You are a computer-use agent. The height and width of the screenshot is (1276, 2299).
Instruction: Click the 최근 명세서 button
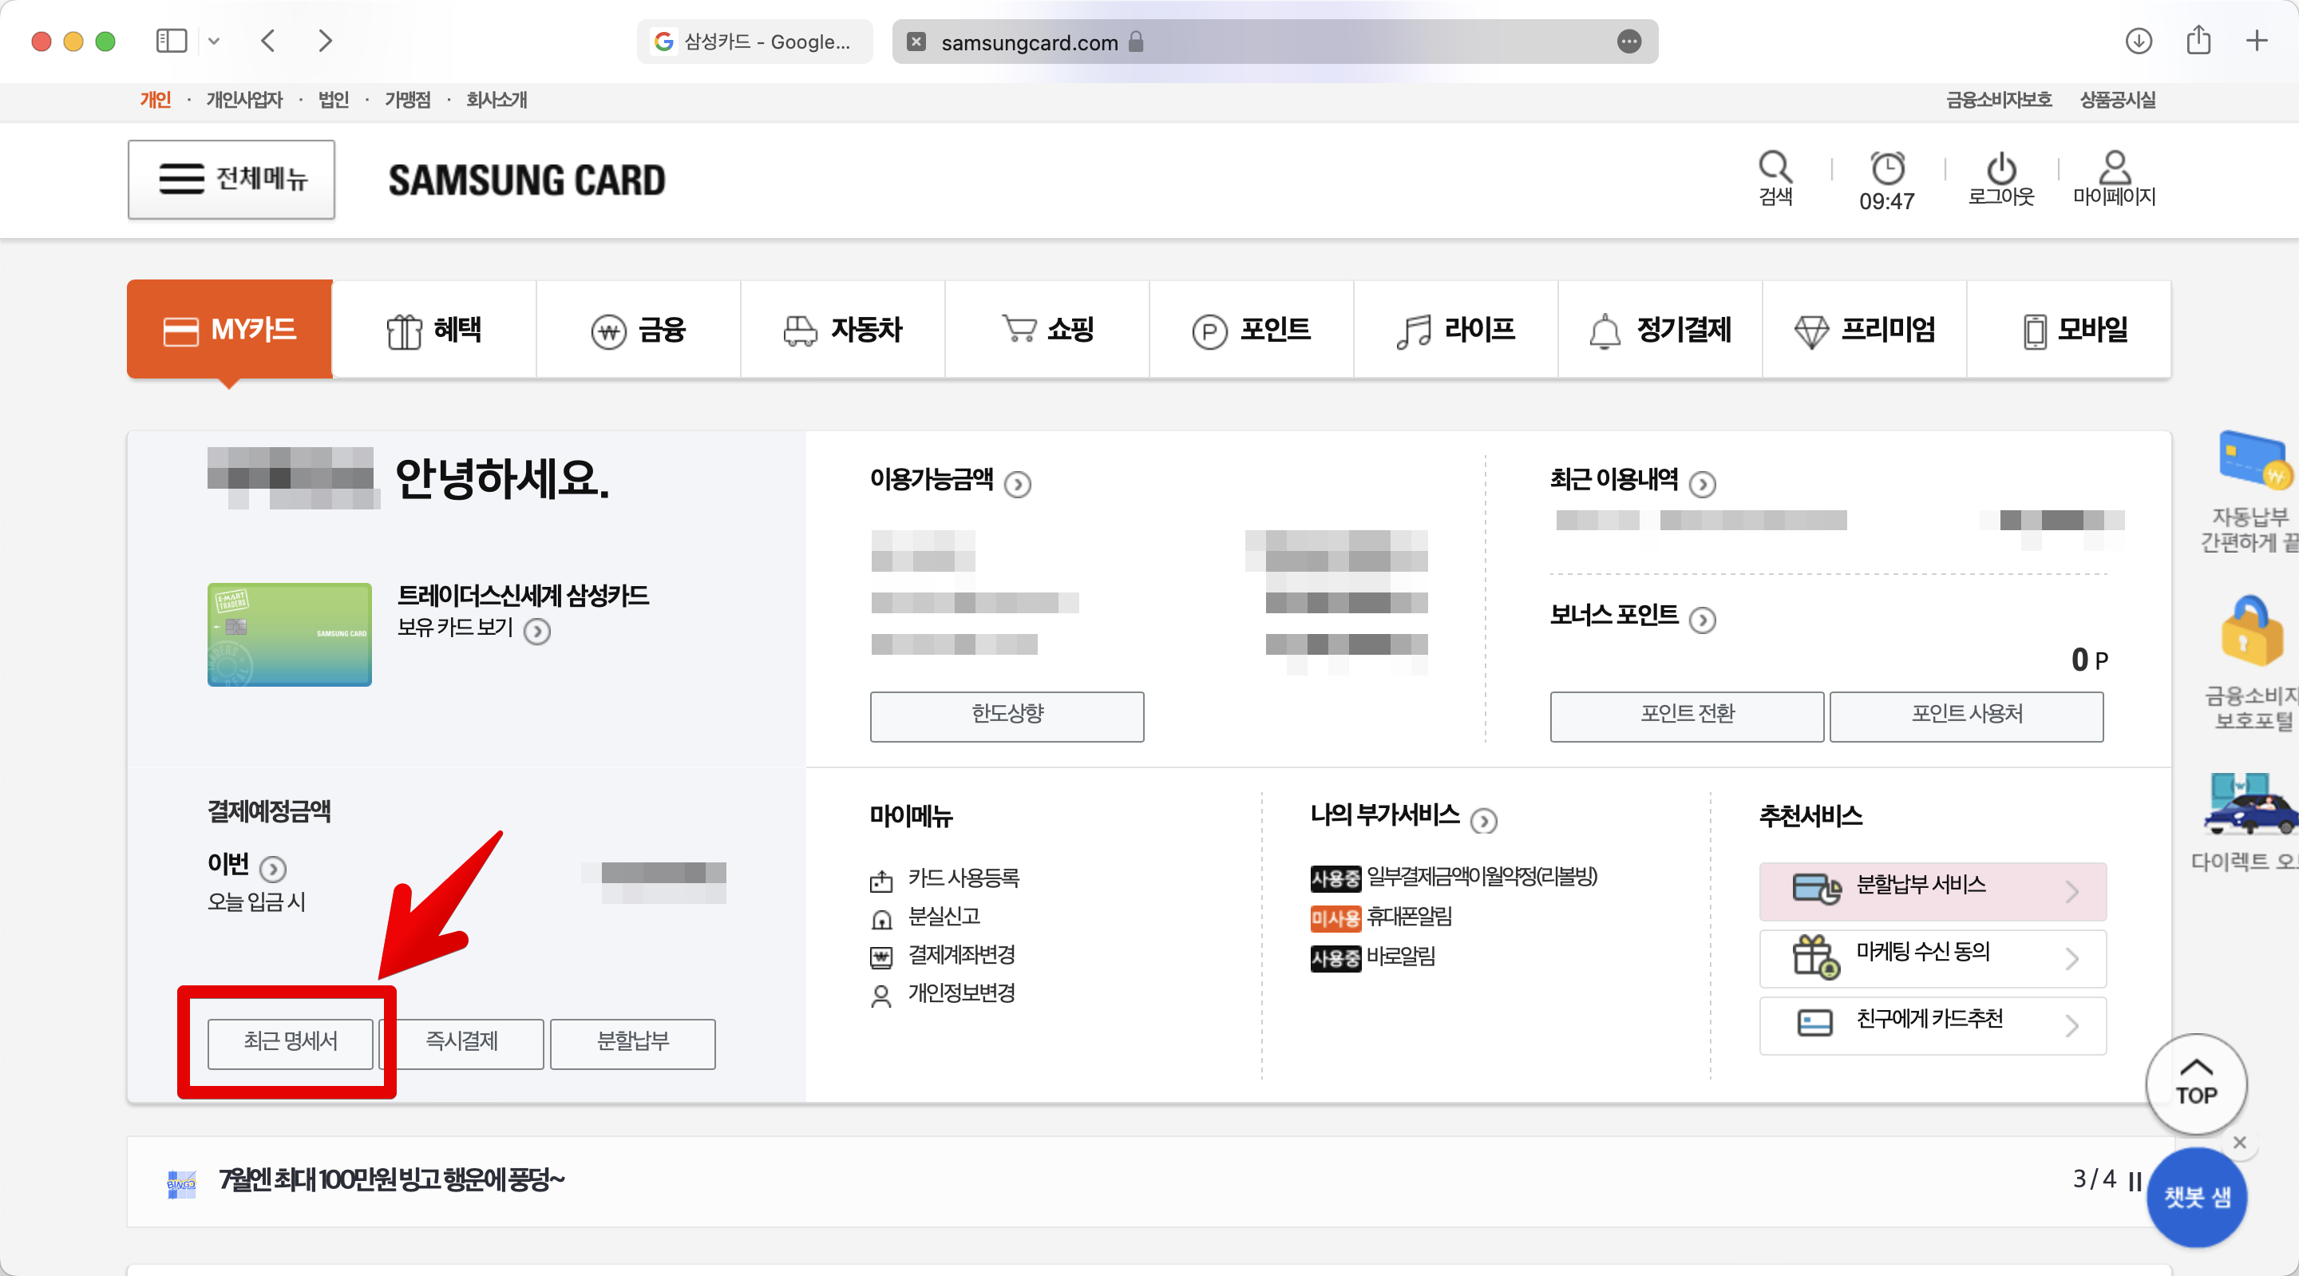coord(290,1042)
